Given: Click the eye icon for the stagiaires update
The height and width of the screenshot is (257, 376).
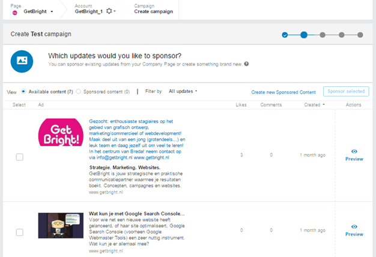Looking at the screenshot, I should (354, 152).
